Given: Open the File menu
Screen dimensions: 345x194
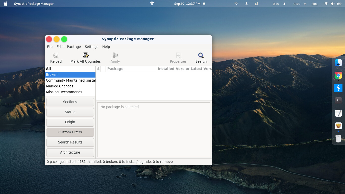Looking at the screenshot, I should pos(50,47).
